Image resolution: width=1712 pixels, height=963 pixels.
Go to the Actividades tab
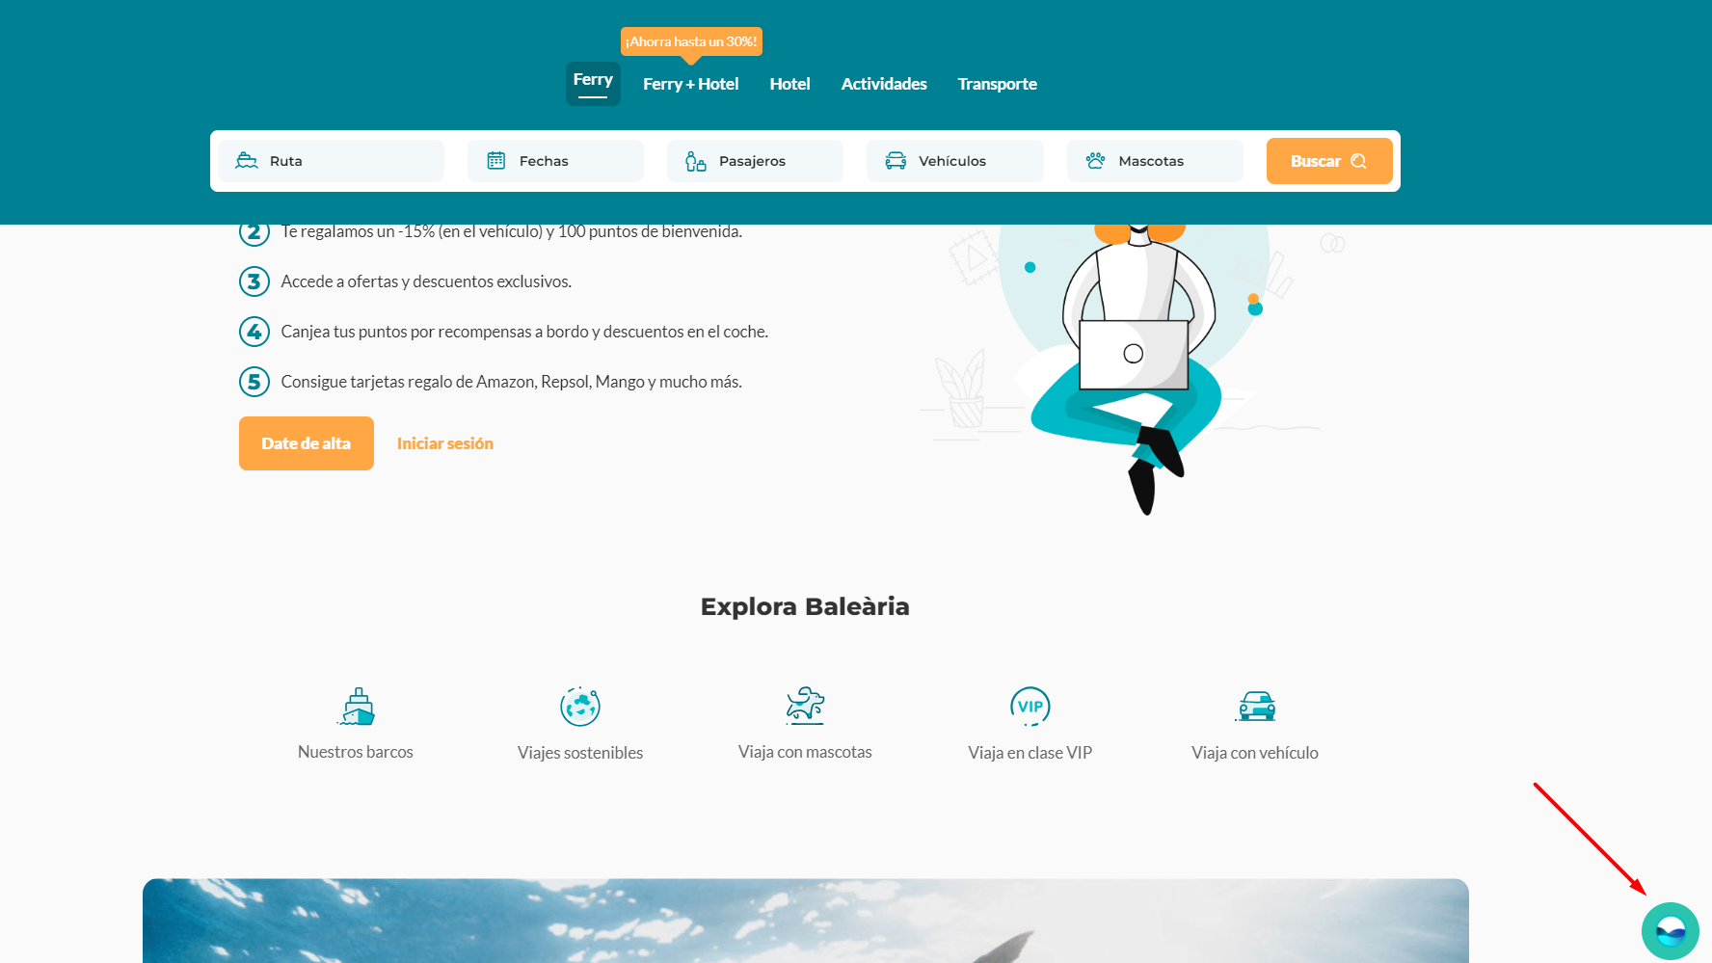click(884, 84)
